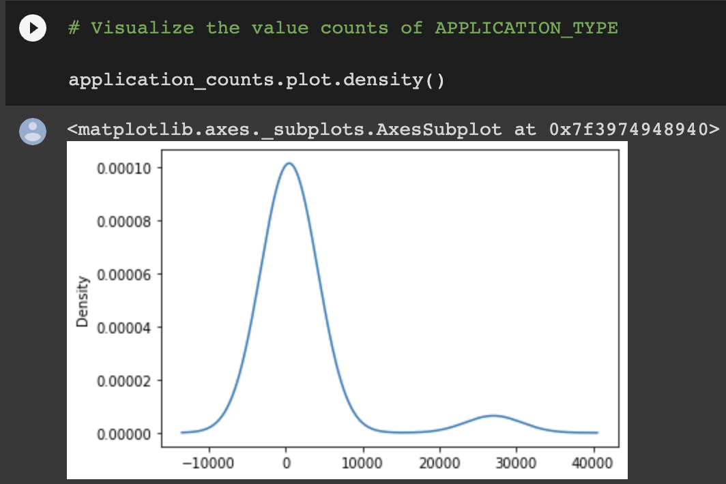Click the person silhouette next to the output

(31, 131)
